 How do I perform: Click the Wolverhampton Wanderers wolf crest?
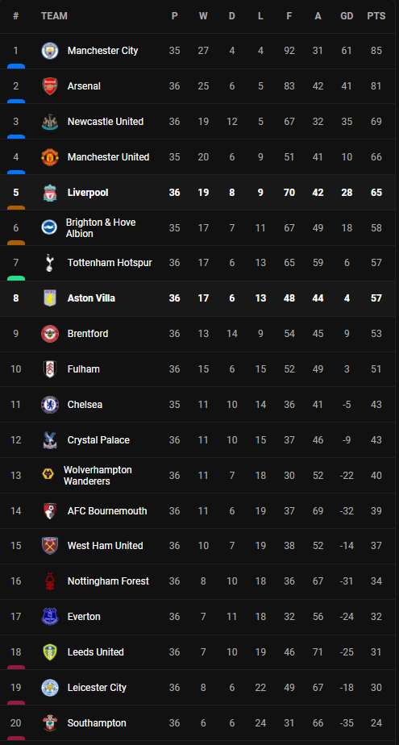pos(48,475)
